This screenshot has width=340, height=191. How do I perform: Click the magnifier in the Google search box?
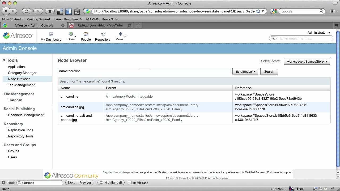[x=321, y=11]
